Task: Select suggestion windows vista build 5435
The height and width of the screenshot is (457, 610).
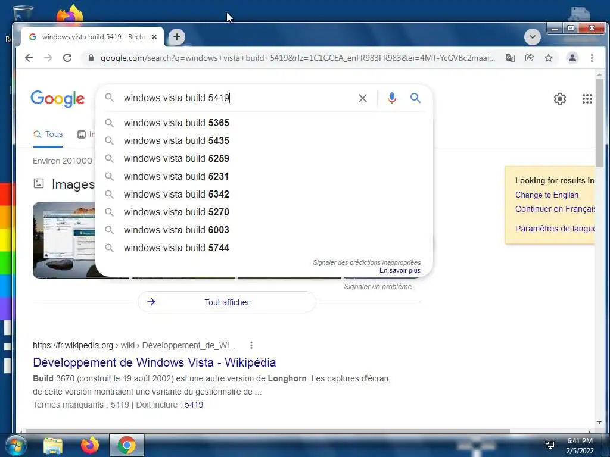Action: (264, 140)
